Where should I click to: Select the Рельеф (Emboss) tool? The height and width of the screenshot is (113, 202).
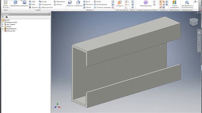43,2
